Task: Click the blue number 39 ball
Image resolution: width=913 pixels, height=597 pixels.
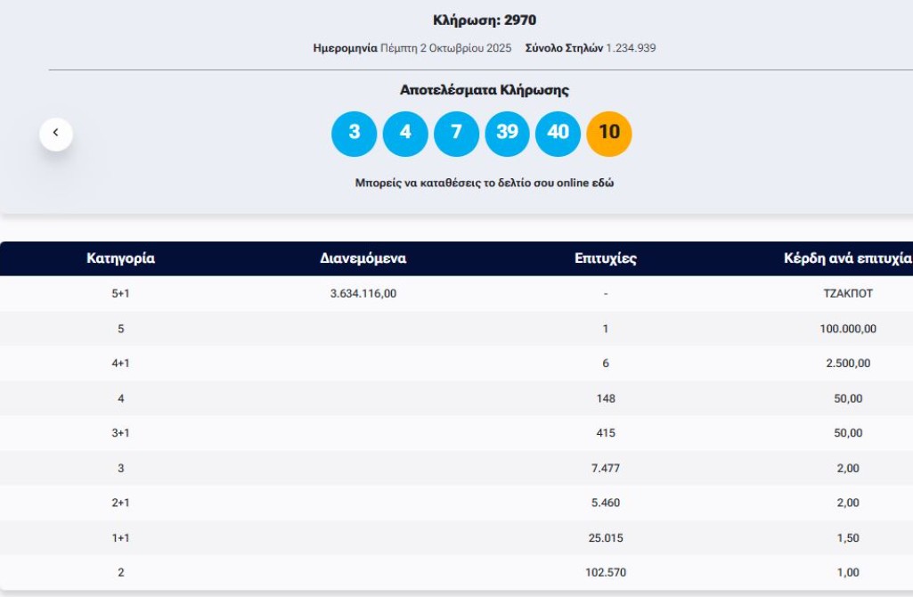Action: (x=507, y=134)
